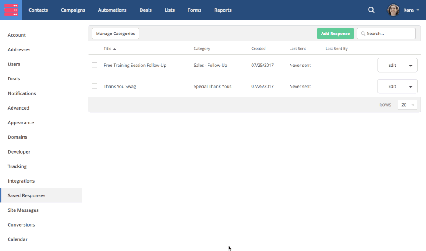Open the Reports tab in top navigation
The width and height of the screenshot is (426, 251).
pos(223,10)
